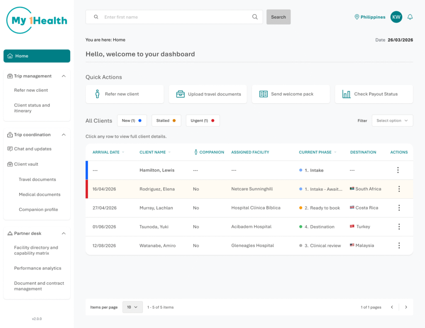Open Client status and itinerary
This screenshot has height=328, width=425.
click(x=32, y=108)
